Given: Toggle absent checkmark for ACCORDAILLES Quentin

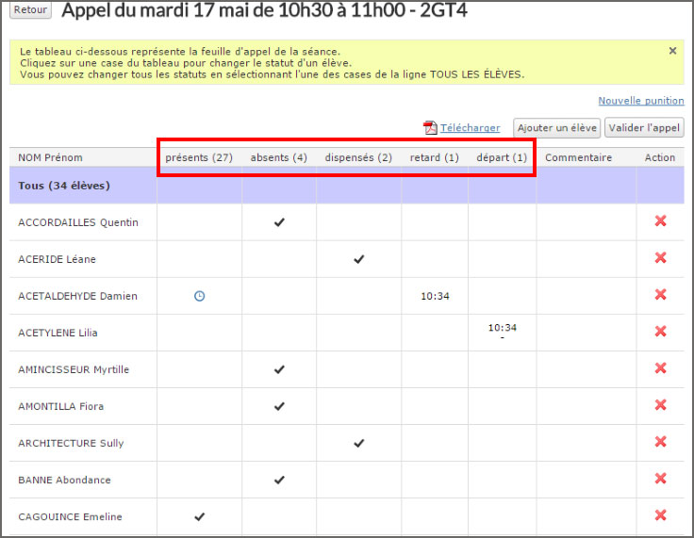Looking at the screenshot, I should pyautogui.click(x=279, y=222).
